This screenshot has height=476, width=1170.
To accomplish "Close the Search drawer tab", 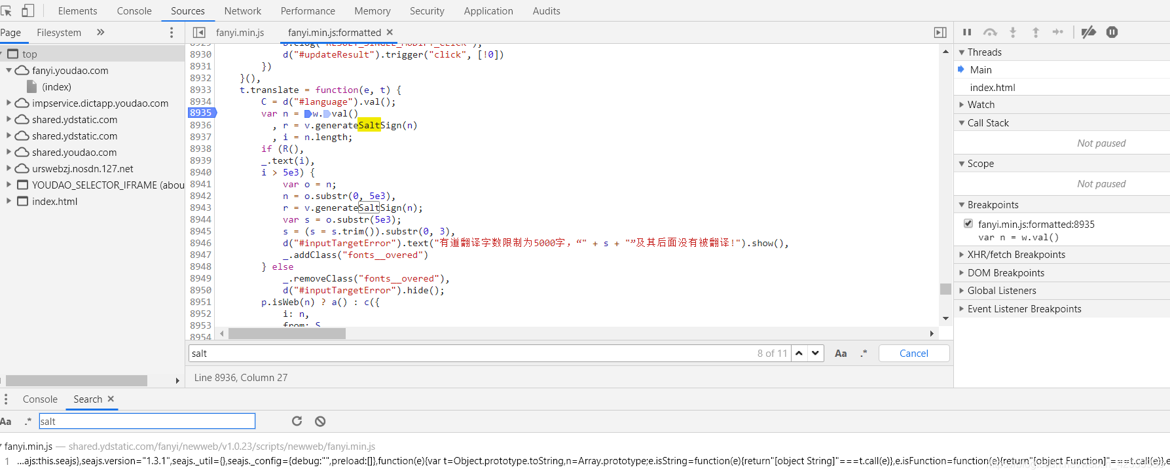I will coord(111,399).
